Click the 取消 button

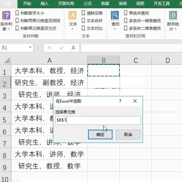(128, 135)
